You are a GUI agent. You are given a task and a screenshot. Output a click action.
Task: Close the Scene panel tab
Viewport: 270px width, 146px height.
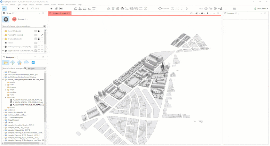point(13,13)
